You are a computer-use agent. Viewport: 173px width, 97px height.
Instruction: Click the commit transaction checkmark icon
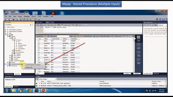pos(66,25)
